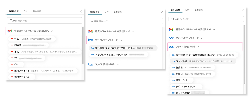This screenshot has width=251, height=98.
Task: Select the CC value chip
Action: click(16, 64)
